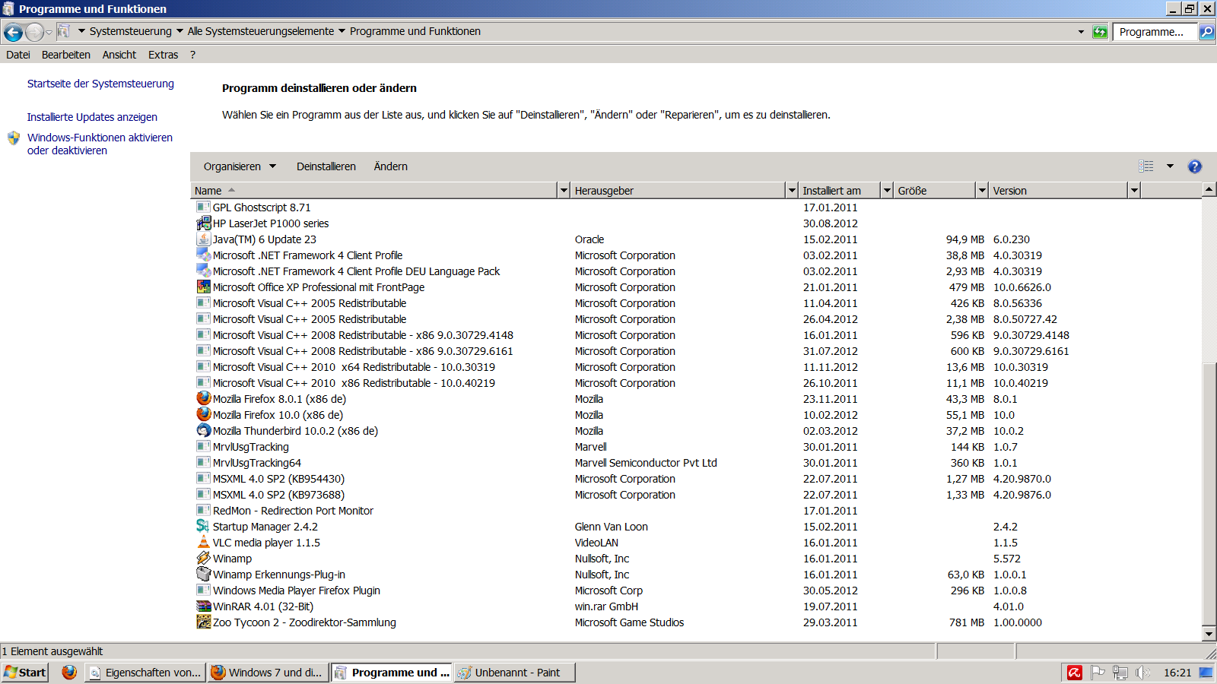Image resolution: width=1217 pixels, height=684 pixels.
Task: Open the Herausgeber column filter dropdown
Action: pyautogui.click(x=792, y=191)
